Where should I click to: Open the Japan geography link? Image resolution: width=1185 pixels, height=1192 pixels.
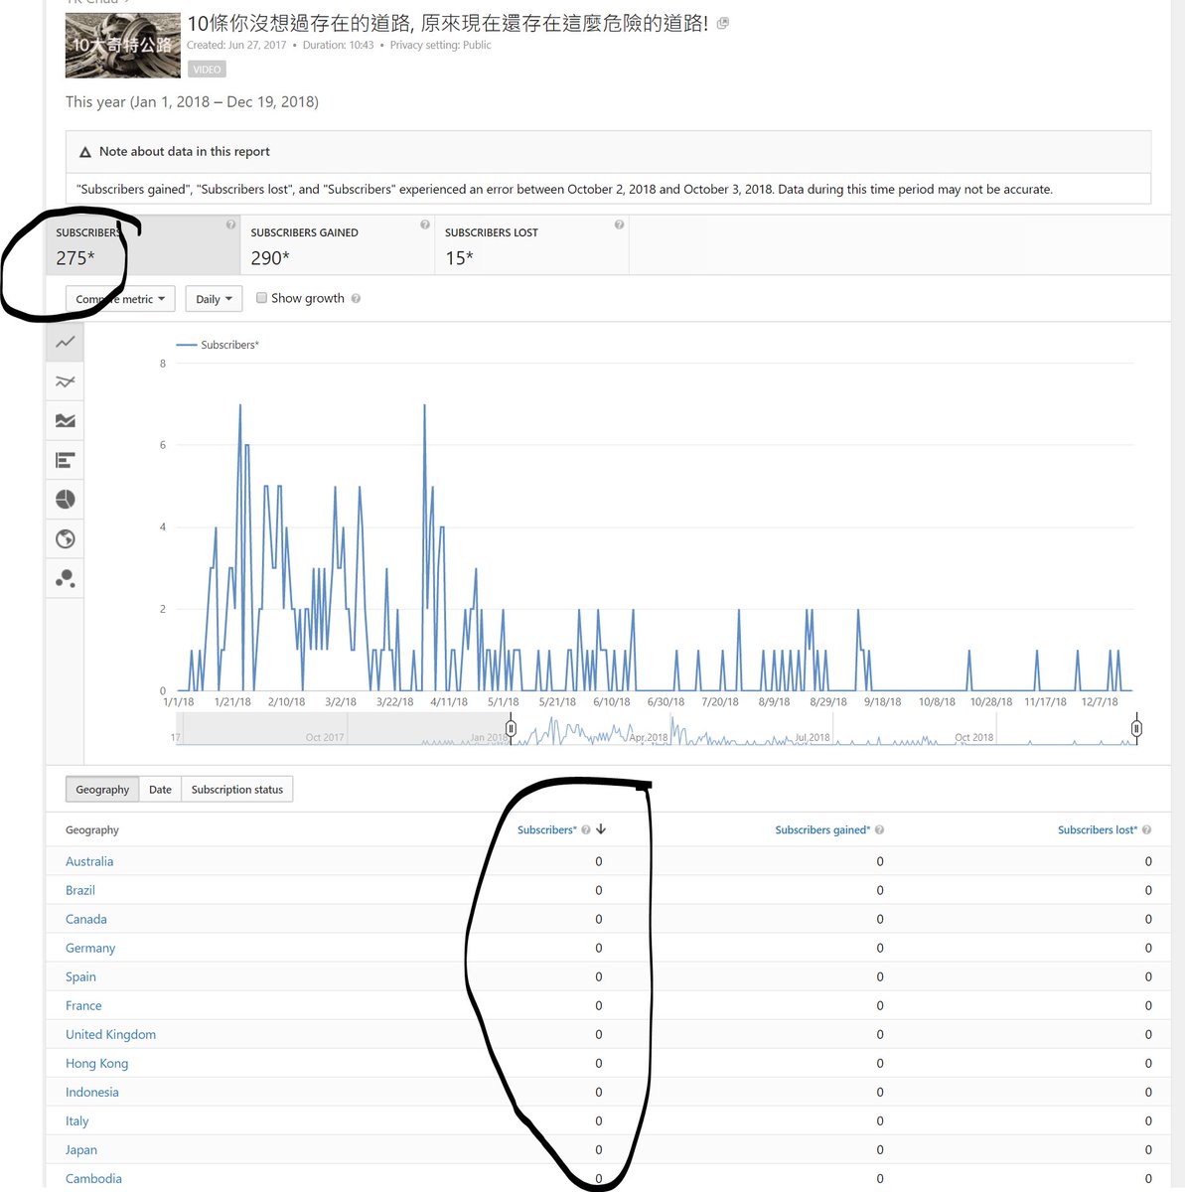click(x=81, y=1149)
